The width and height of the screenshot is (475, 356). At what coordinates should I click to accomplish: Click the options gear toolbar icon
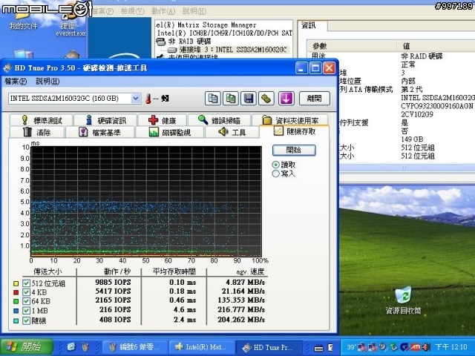pyautogui.click(x=266, y=99)
